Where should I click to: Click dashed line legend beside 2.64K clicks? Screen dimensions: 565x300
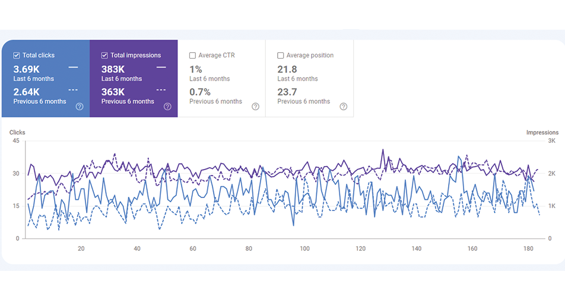[x=73, y=90]
